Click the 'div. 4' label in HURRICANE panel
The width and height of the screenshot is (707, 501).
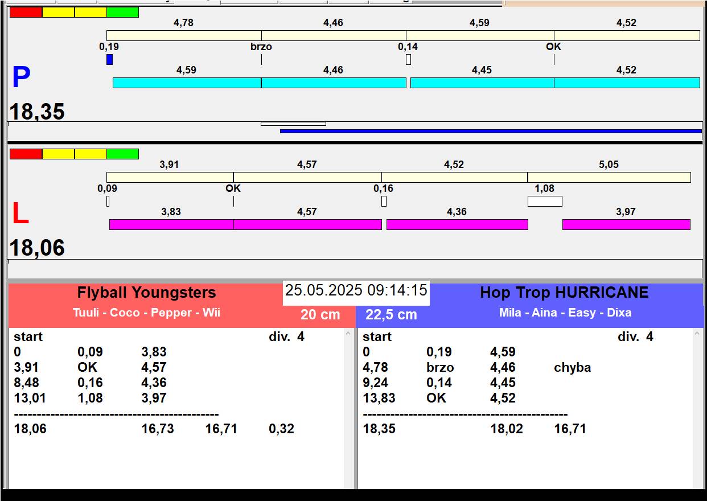[635, 336]
